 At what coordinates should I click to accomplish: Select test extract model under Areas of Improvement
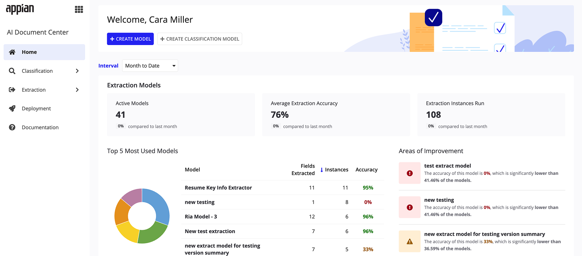(447, 166)
